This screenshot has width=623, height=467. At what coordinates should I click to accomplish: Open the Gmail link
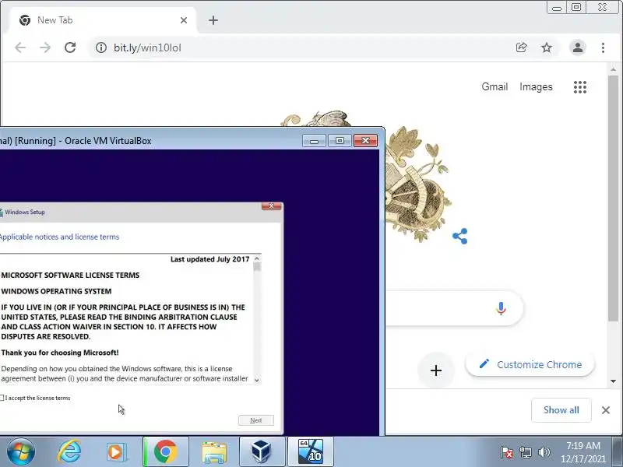[495, 86]
